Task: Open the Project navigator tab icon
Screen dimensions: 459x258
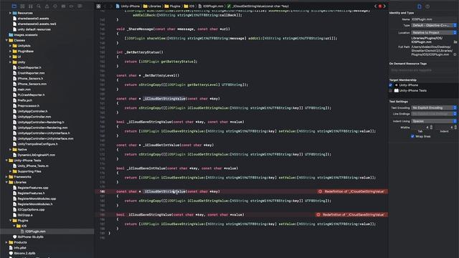Action: click(x=14, y=6)
